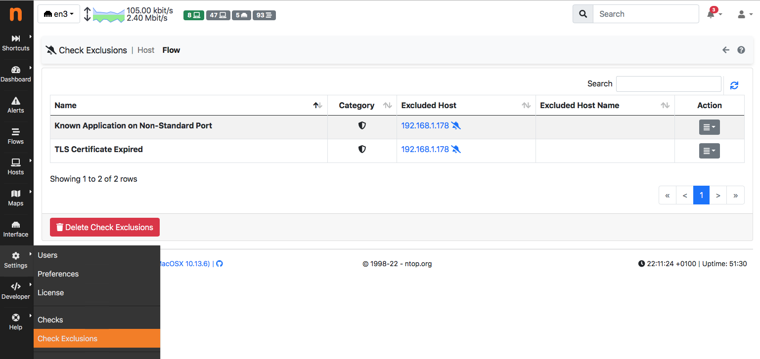Open the Flows sidebar section
This screenshot has width=760, height=359.
[16, 136]
